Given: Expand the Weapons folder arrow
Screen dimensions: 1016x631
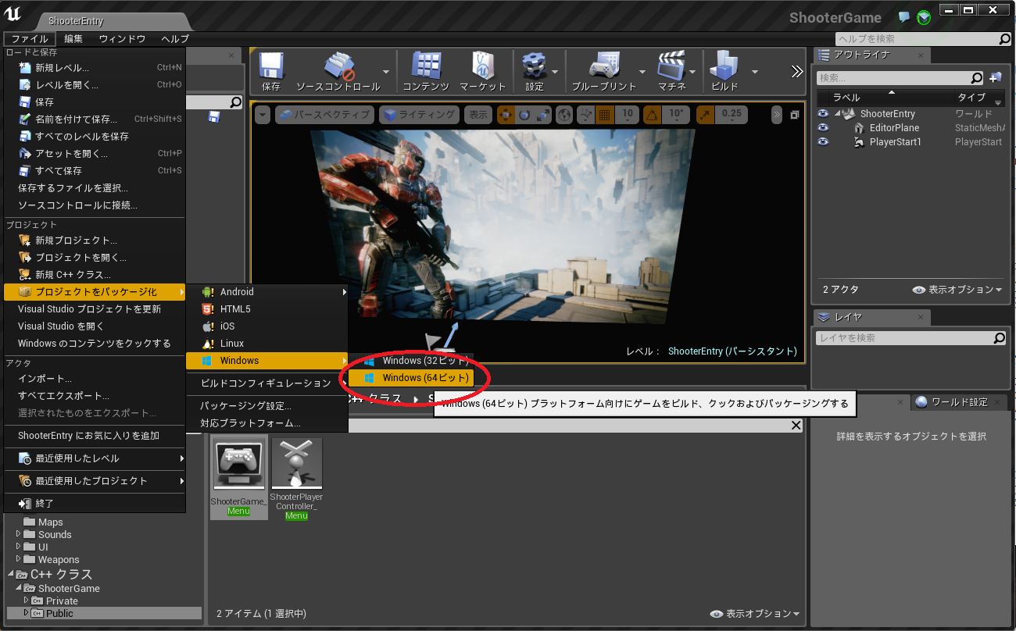Looking at the screenshot, I should tap(20, 559).
